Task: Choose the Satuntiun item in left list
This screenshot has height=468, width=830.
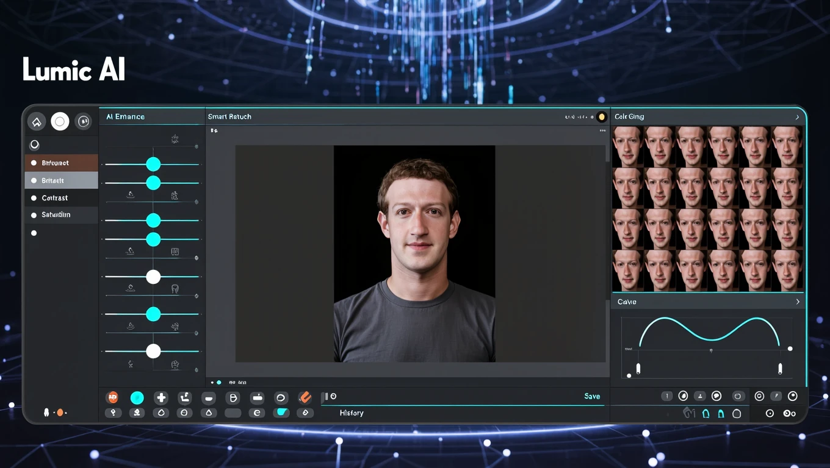Action: pyautogui.click(x=61, y=215)
